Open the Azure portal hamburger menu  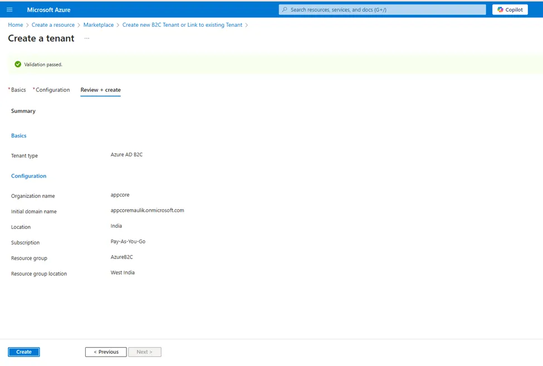pos(9,9)
